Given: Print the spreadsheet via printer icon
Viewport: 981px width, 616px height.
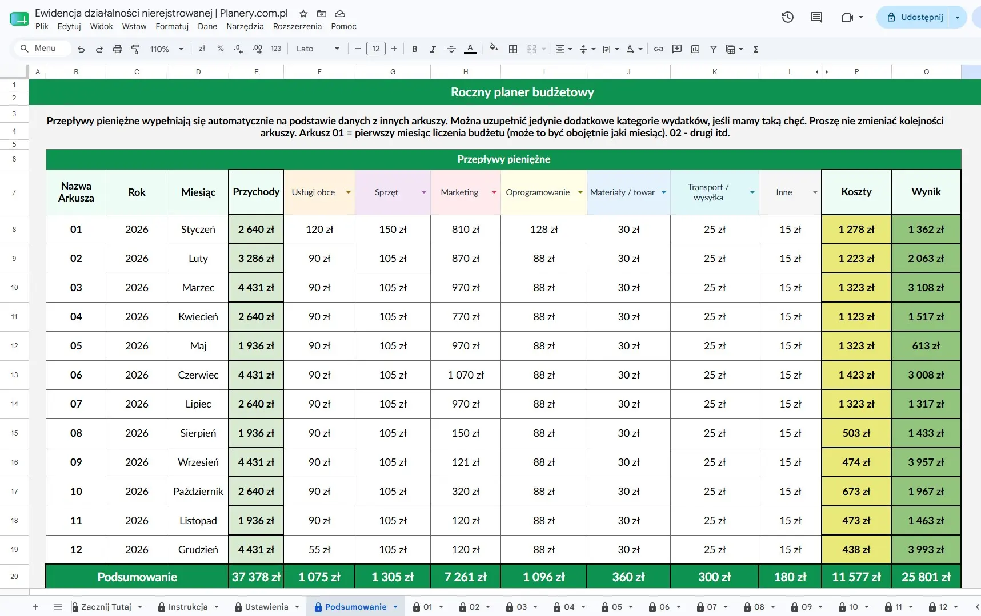Looking at the screenshot, I should coord(118,49).
